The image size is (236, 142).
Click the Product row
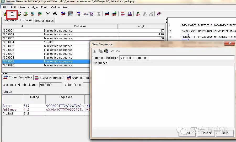point(46,113)
